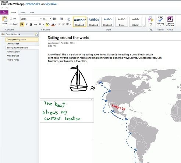The height and width of the screenshot is (163, 181).
Task: Click the bulleted list icon
Action: point(54,19)
